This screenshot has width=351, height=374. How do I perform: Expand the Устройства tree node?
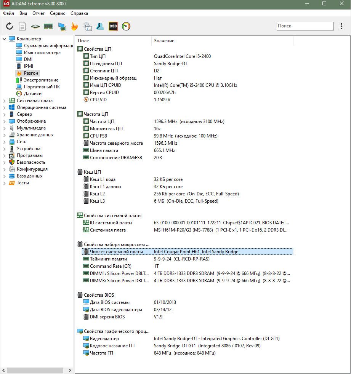(4, 149)
